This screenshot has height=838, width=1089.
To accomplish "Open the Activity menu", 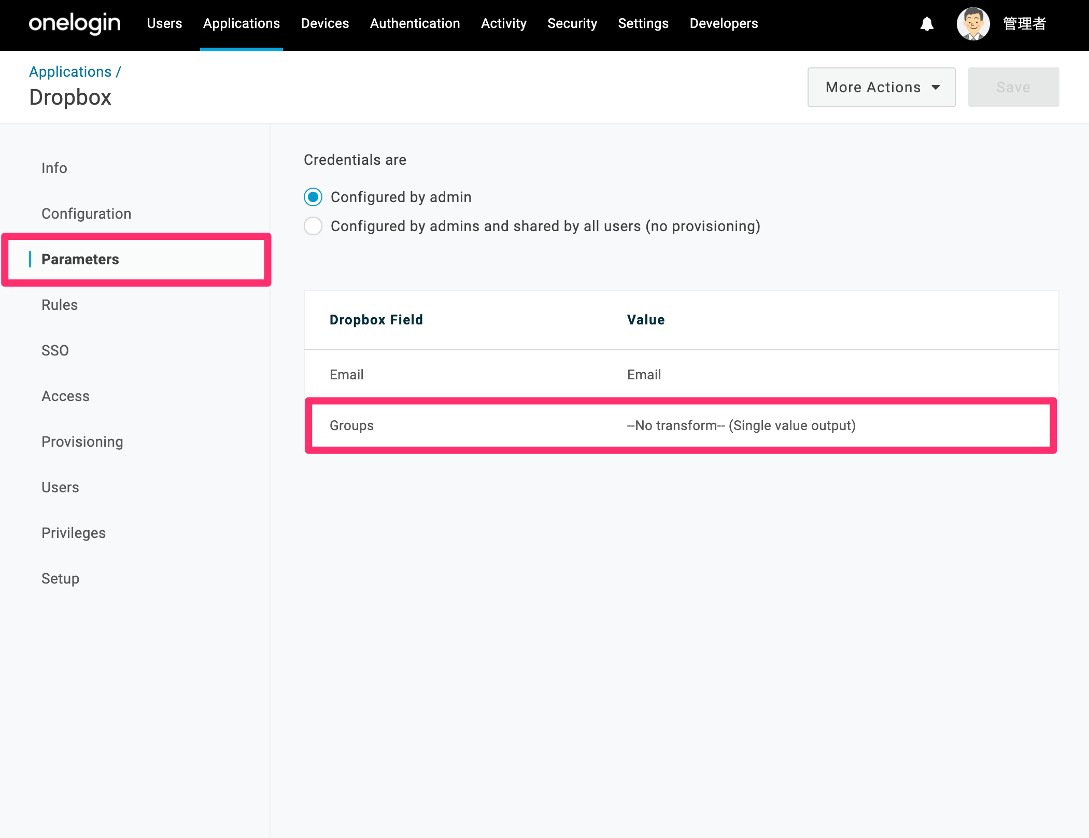I will 504,24.
